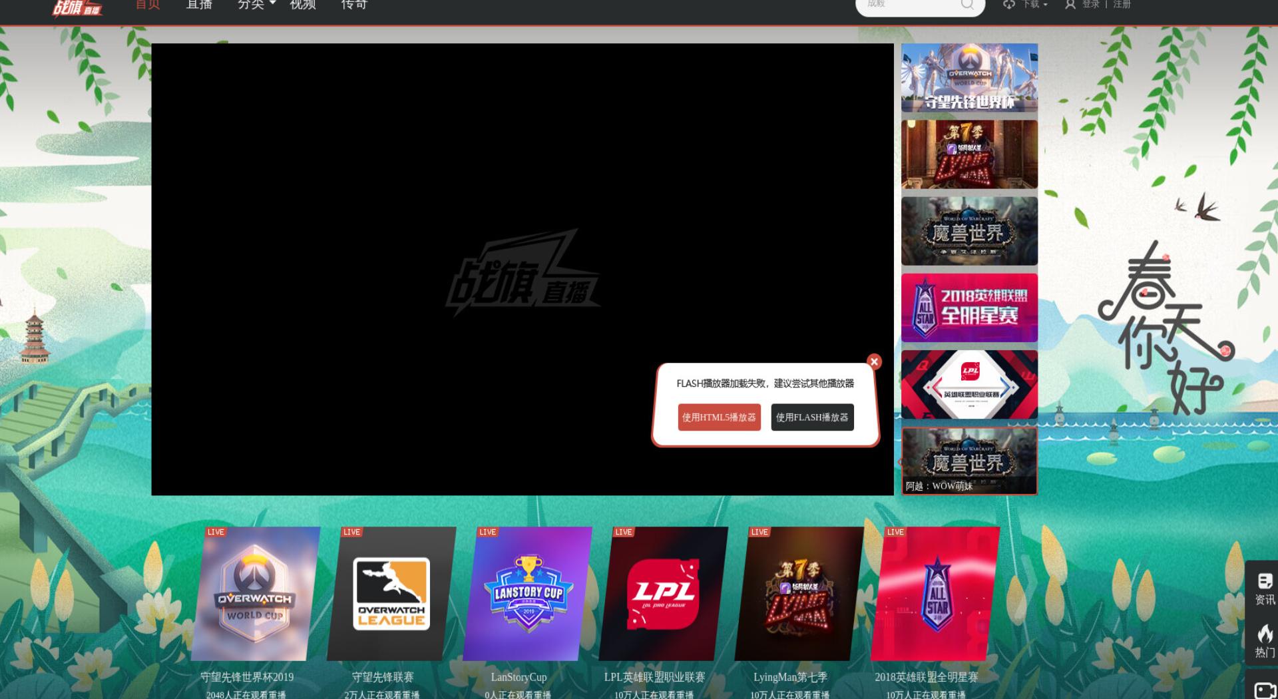This screenshot has height=699, width=1278.
Task: Click the LyingMan第七季 title text
Action: click(790, 677)
